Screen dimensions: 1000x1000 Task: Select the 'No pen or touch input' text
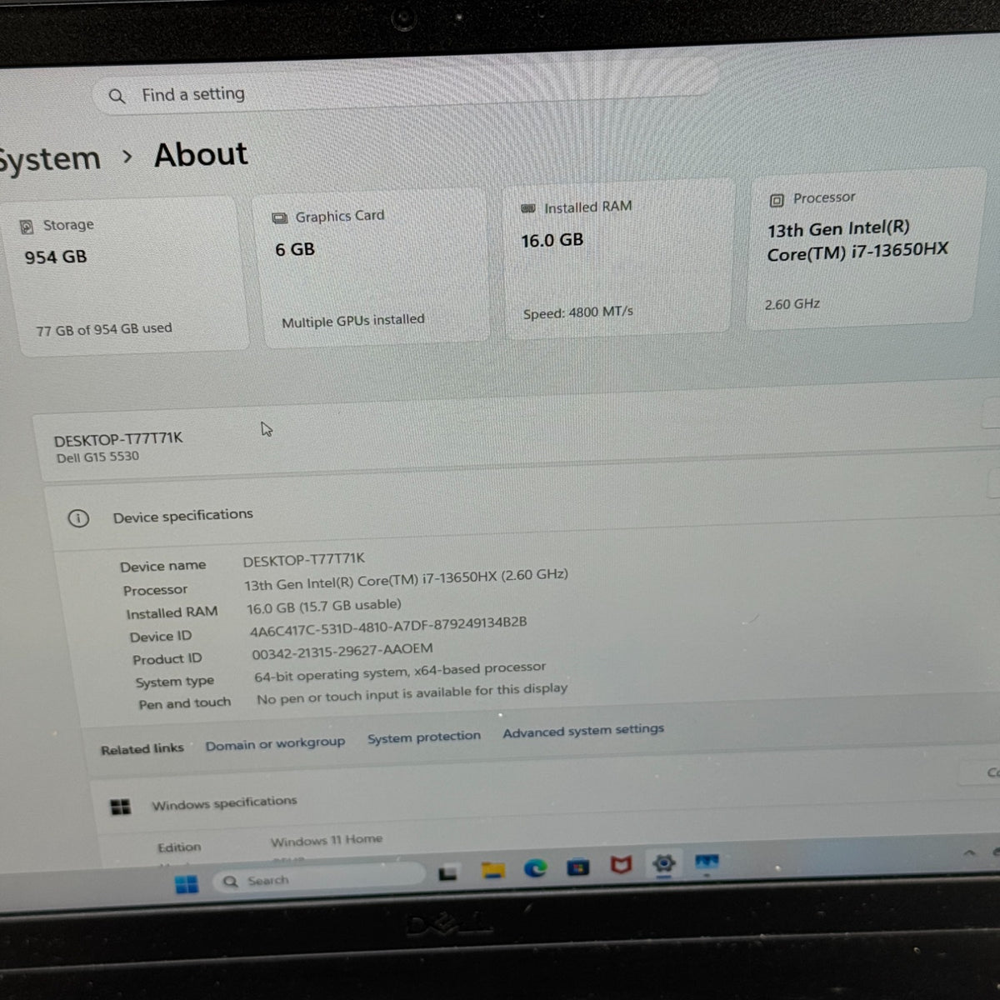point(412,693)
